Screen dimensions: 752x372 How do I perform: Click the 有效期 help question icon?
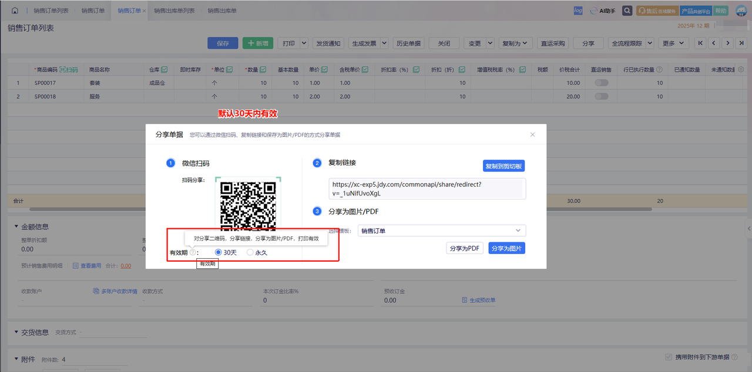[193, 252]
